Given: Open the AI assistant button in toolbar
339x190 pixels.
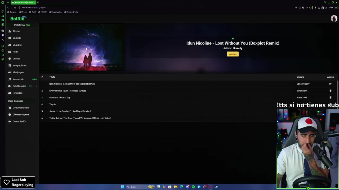Looking at the screenshot, I should [331, 8].
